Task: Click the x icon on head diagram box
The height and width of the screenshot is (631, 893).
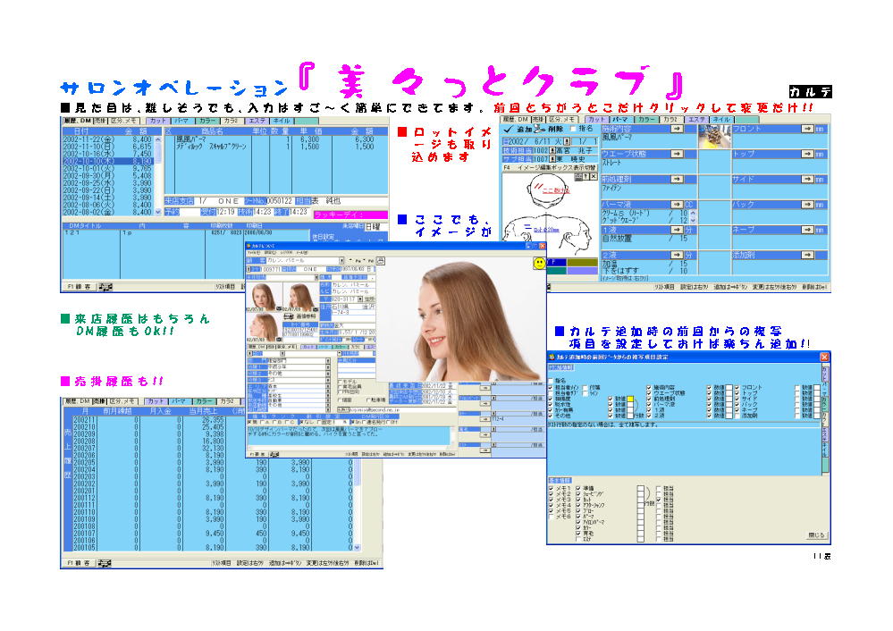Action: (x=594, y=177)
